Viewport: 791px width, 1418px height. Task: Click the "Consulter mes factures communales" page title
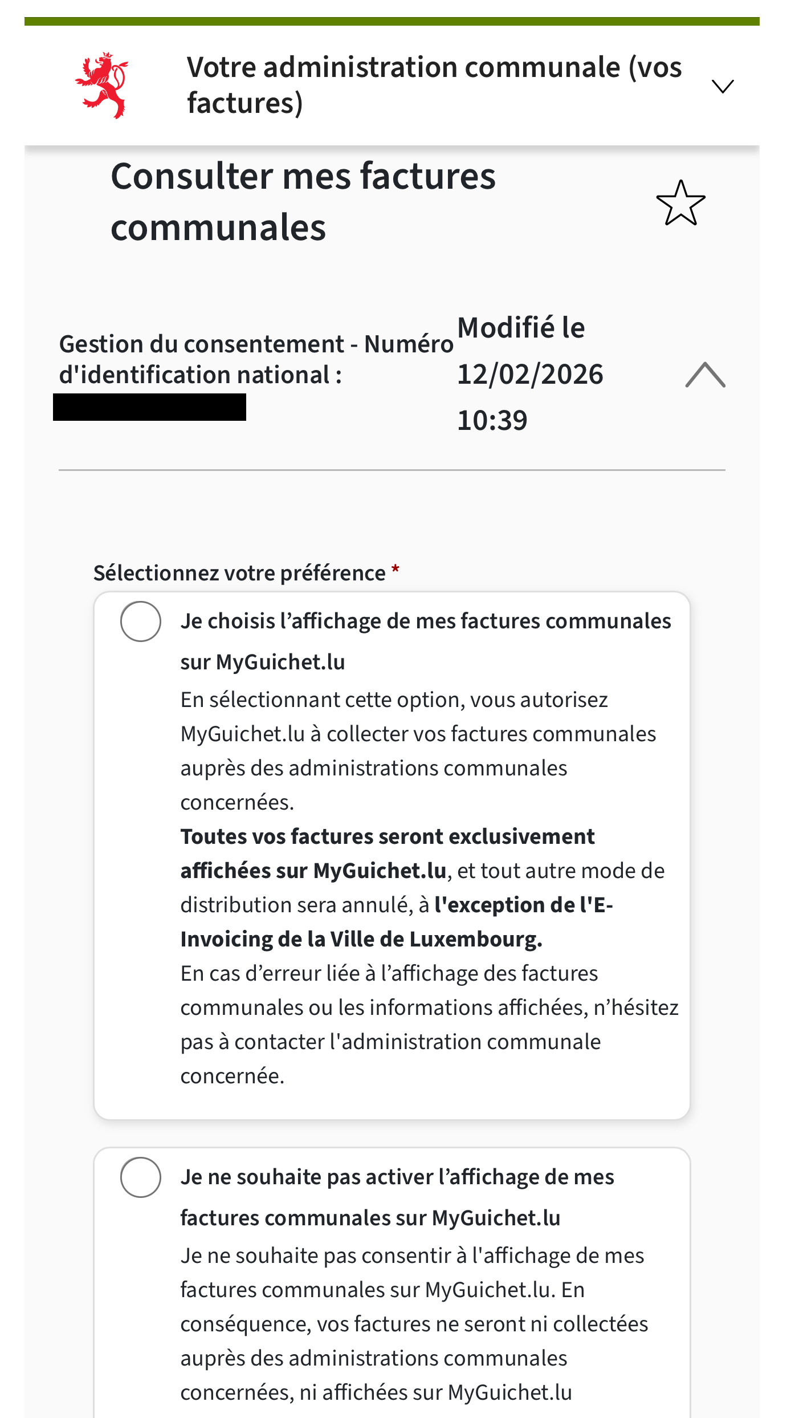point(303,201)
